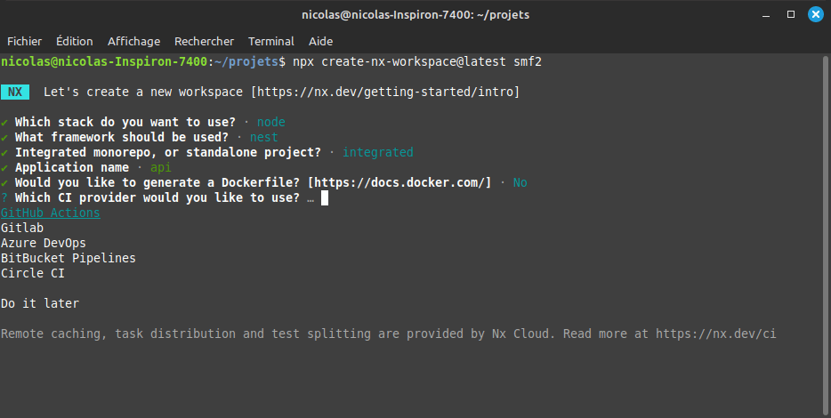Open the Rechercher menu
831x418 pixels.
click(x=204, y=41)
